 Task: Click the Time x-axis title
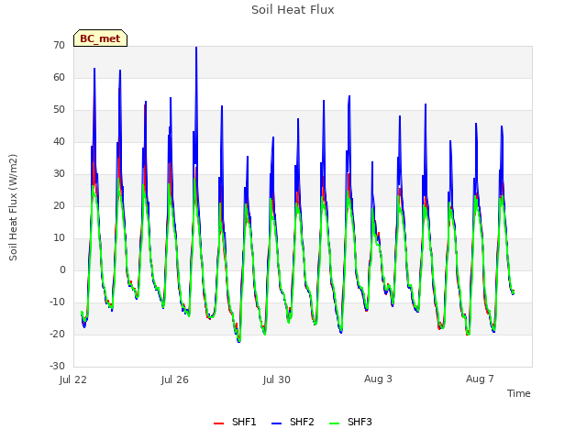tap(519, 393)
